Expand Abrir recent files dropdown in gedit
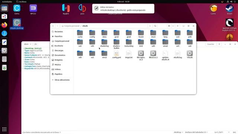Screen dimensions: 238x134 (x=30, y=44)
